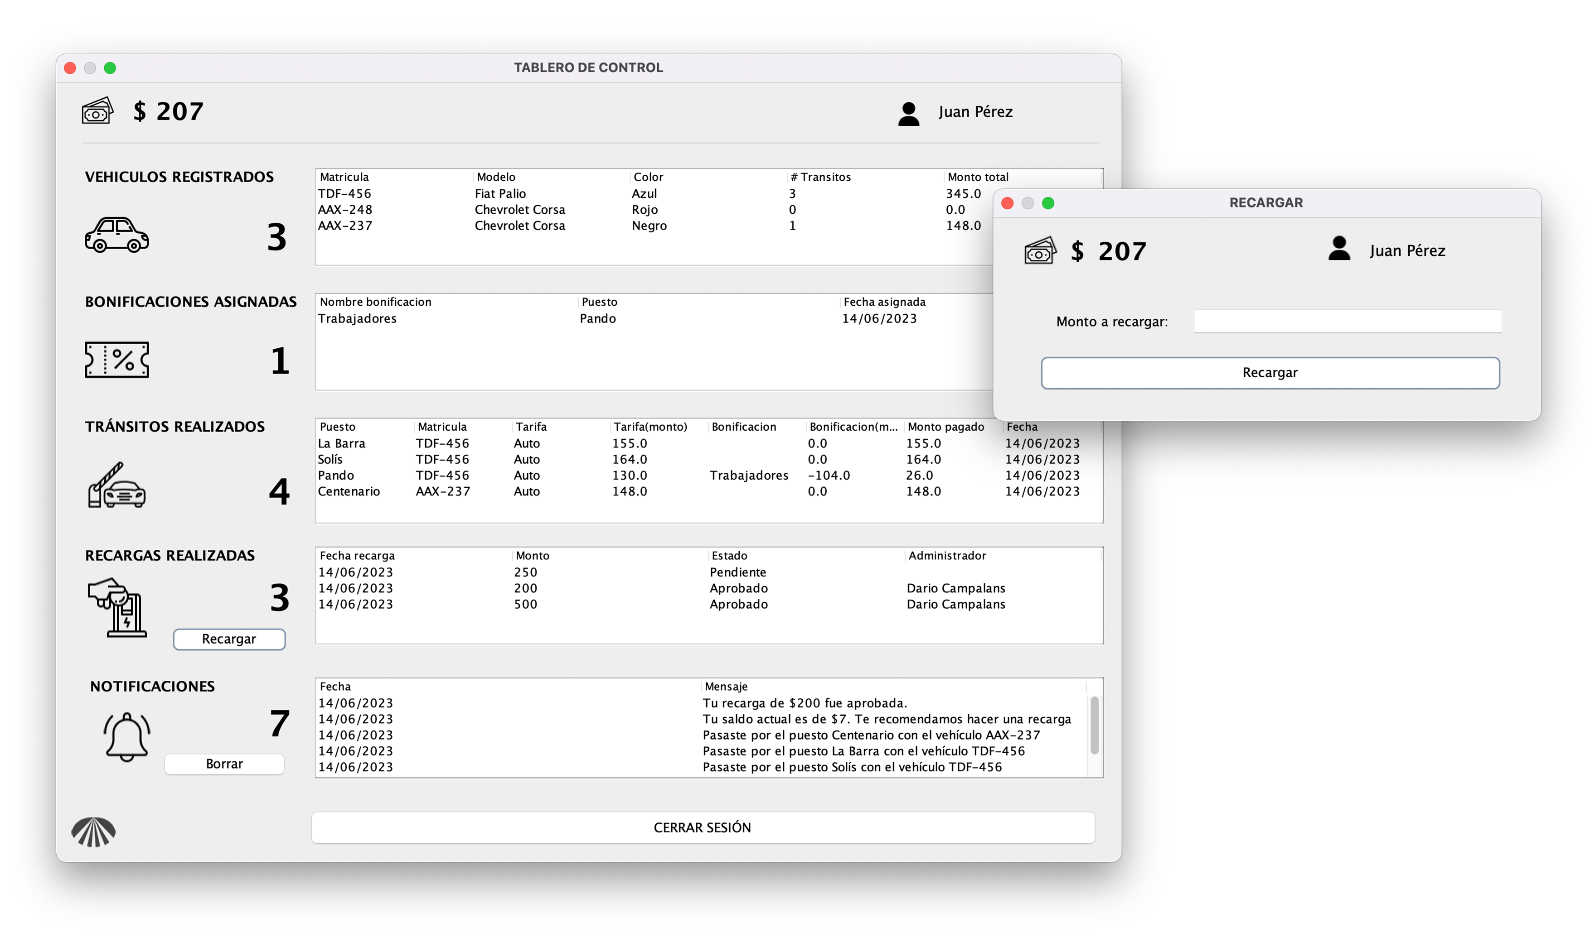Select notification 'Tu recarga de $200 fue aprobada.'
Screen dimensions: 1590x952
702,704
